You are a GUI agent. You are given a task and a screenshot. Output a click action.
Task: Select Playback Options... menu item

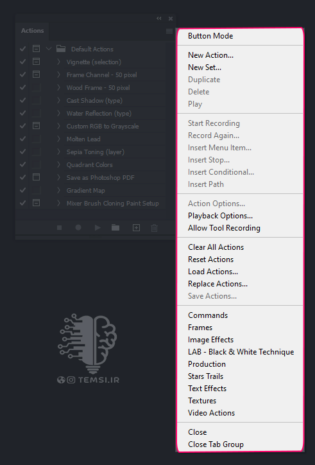(220, 216)
